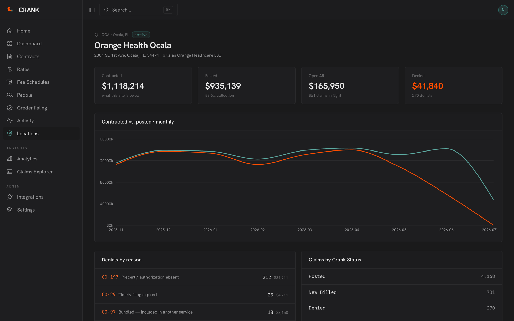The height and width of the screenshot is (321, 514).
Task: Click 'Denials by reason' heading
Action: click(122, 260)
